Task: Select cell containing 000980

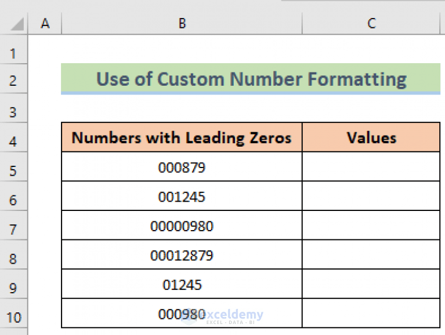Action: (x=182, y=314)
